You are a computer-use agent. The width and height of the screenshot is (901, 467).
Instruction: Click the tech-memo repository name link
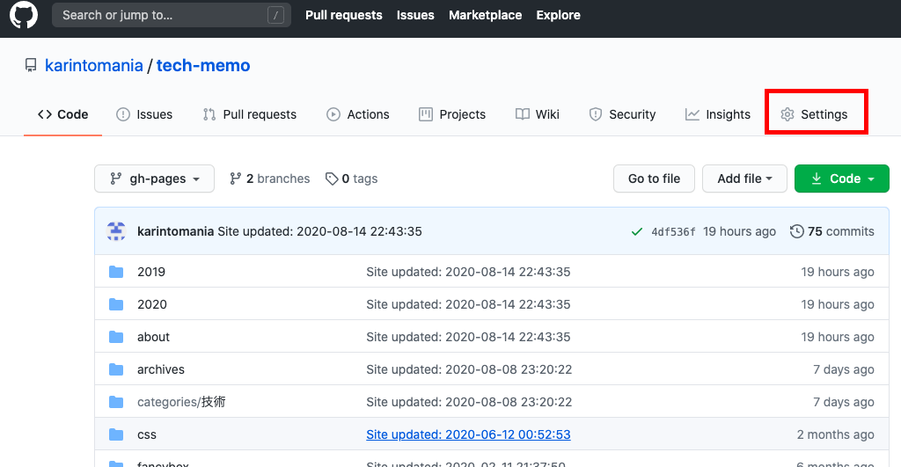point(203,65)
